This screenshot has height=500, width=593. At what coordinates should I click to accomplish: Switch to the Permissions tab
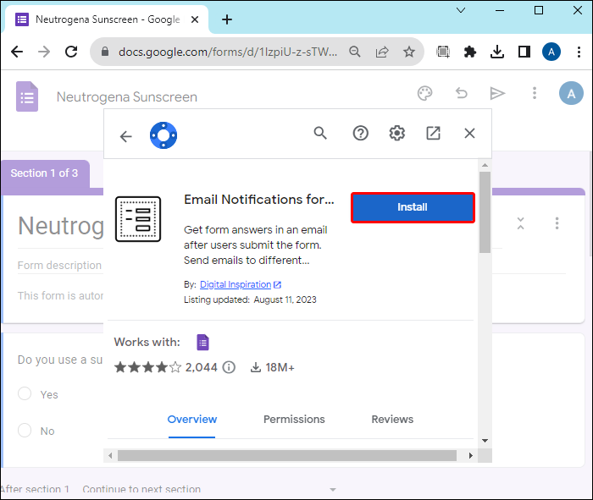pos(294,419)
